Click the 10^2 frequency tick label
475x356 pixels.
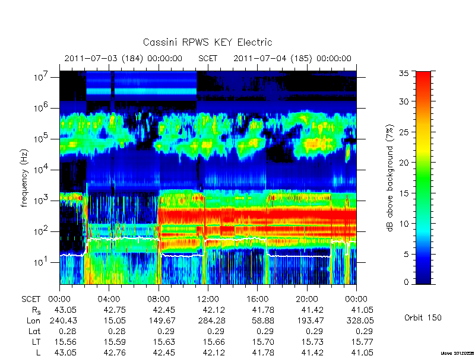click(42, 231)
